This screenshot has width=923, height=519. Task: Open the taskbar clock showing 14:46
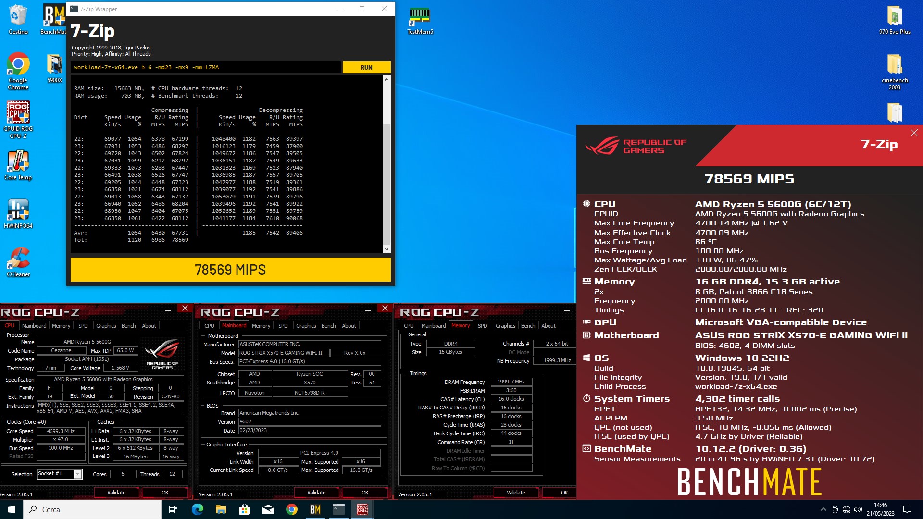coord(880,509)
